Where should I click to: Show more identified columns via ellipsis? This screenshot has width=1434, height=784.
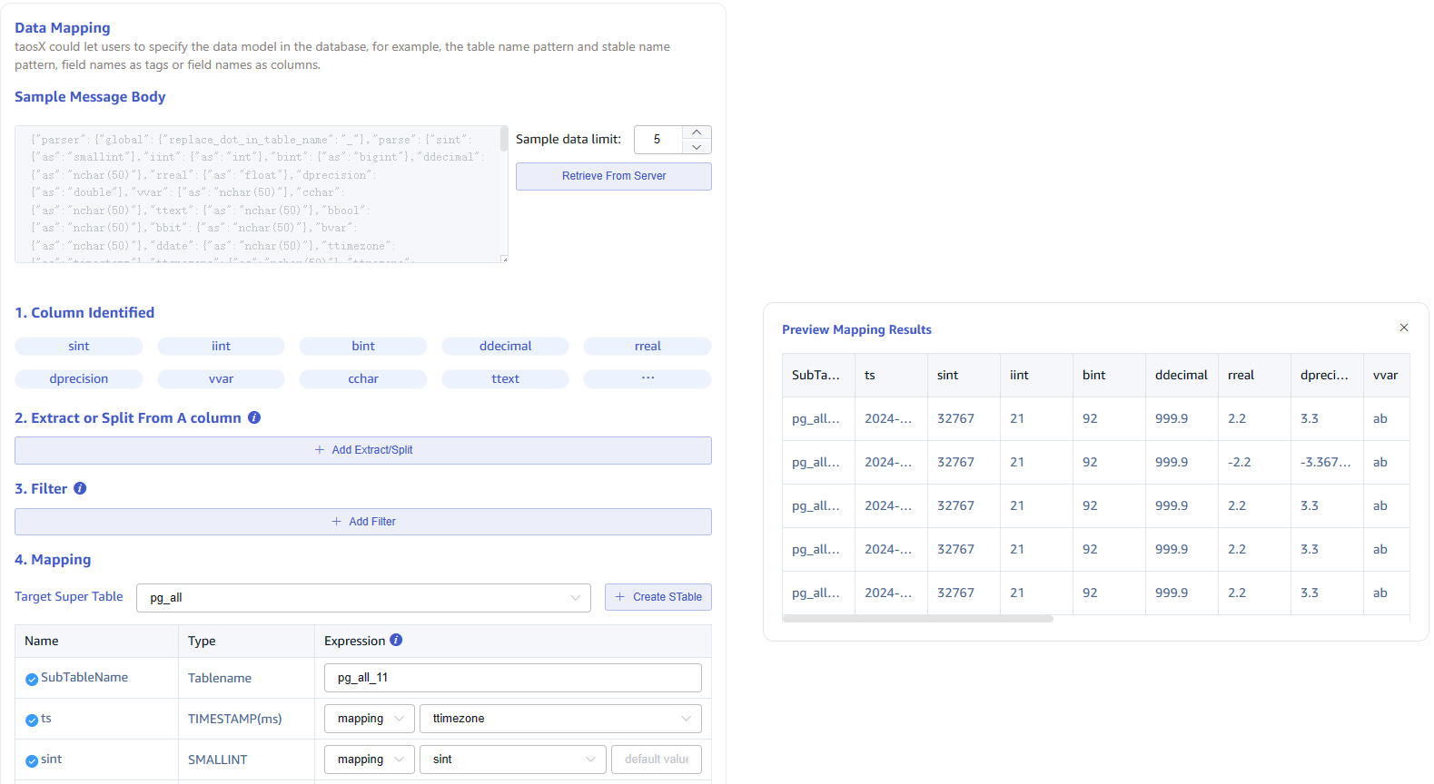pyautogui.click(x=648, y=378)
